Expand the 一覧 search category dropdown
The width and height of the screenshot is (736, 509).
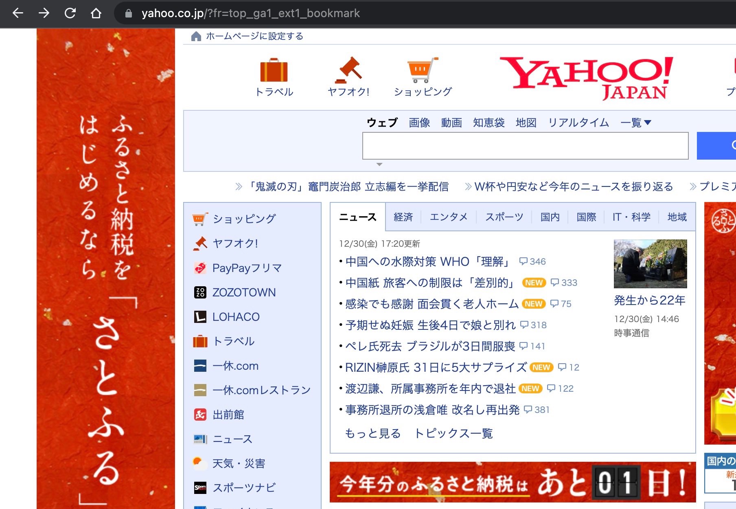pos(636,123)
